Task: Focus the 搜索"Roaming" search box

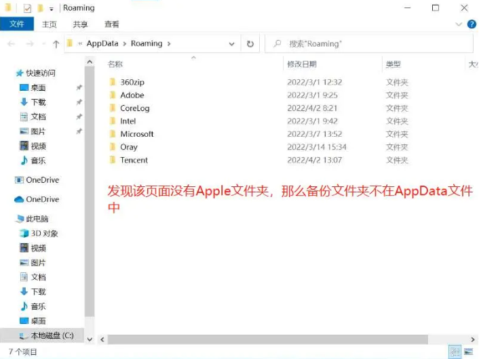Action: coord(370,44)
